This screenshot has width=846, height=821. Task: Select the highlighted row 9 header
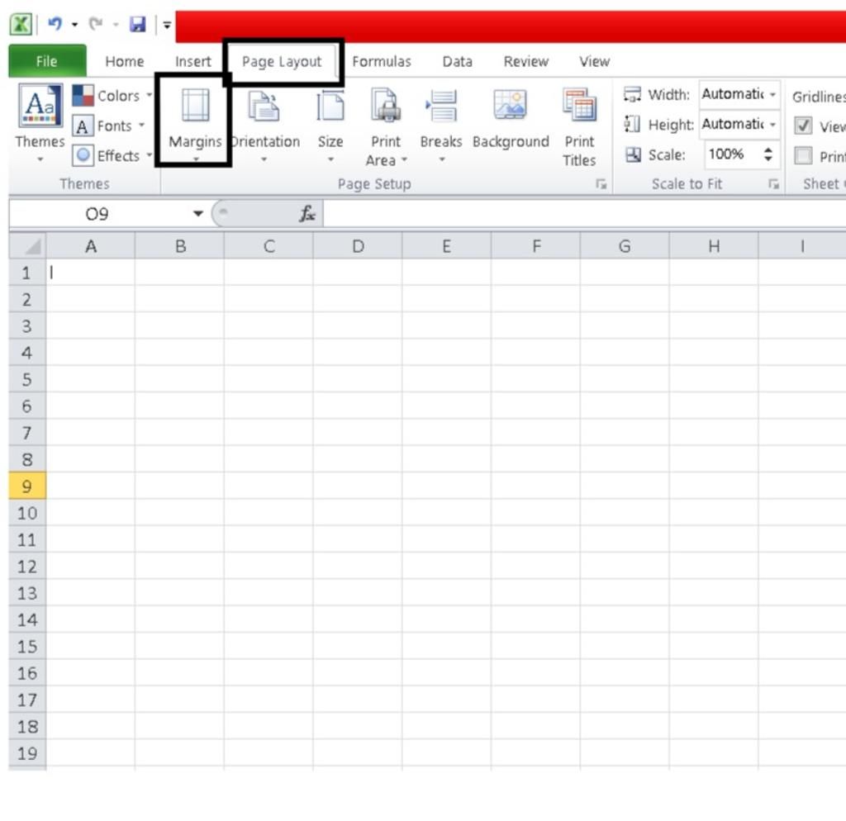[x=27, y=486]
